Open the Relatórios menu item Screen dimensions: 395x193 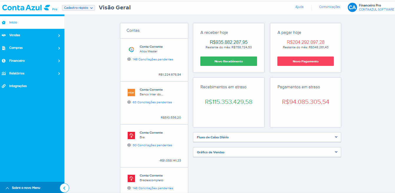coord(32,73)
